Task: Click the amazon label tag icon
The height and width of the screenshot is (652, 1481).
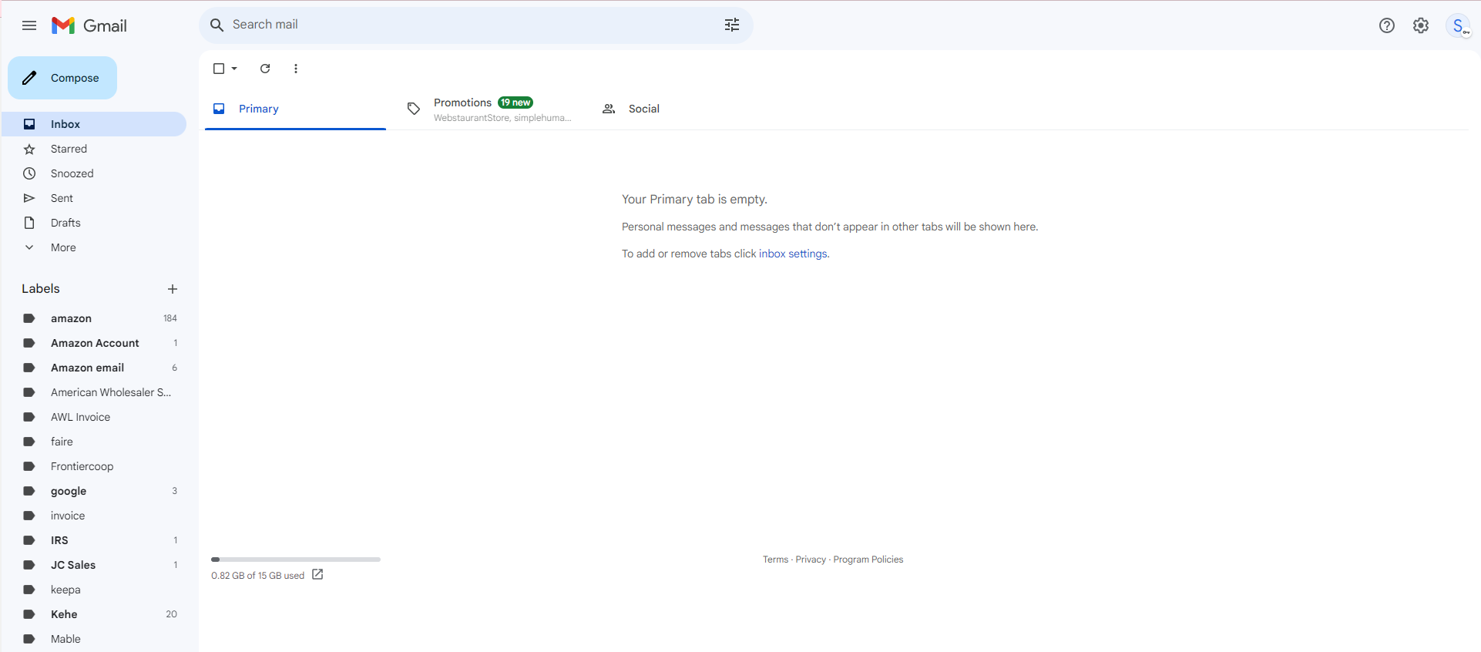Action: coord(29,318)
